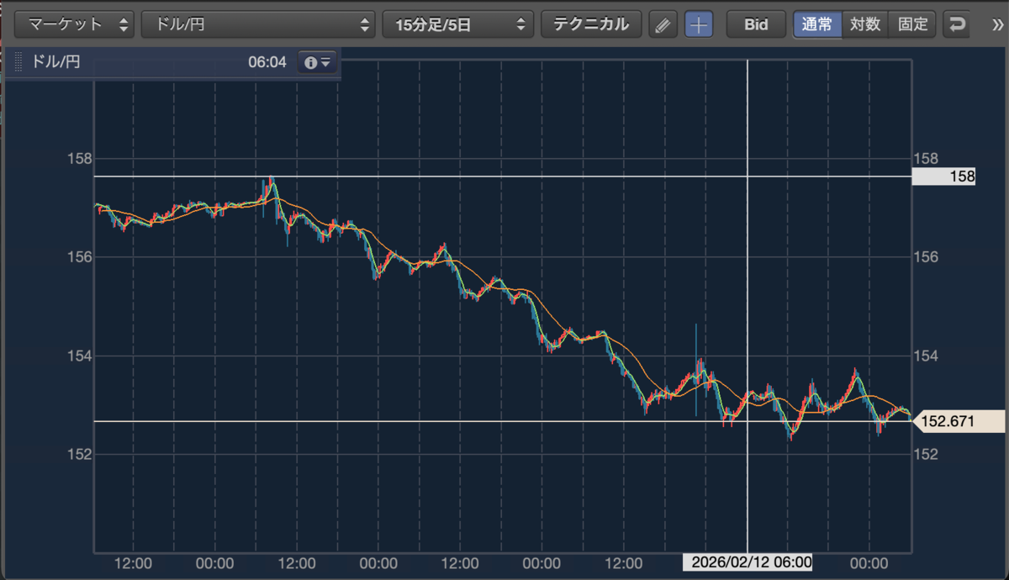
Task: Click the 2026/02/12 06:00 date label
Action: click(748, 562)
